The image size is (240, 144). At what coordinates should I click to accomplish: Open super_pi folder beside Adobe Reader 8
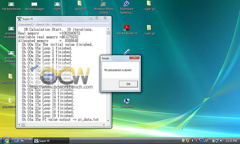coord(150,30)
